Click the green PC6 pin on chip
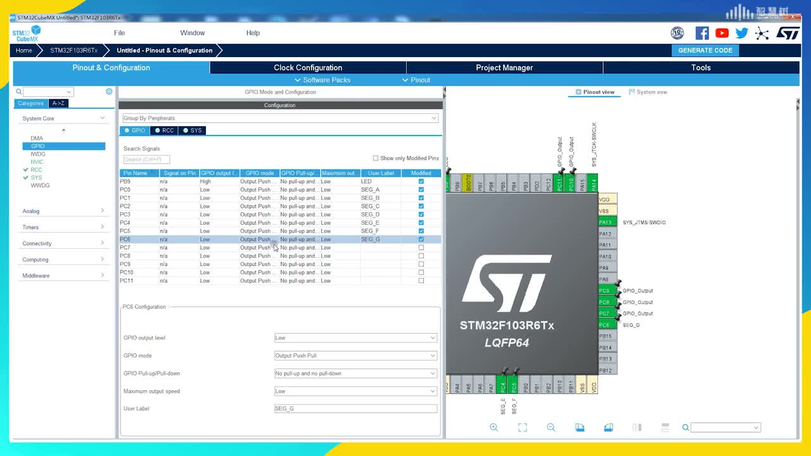 click(x=607, y=325)
